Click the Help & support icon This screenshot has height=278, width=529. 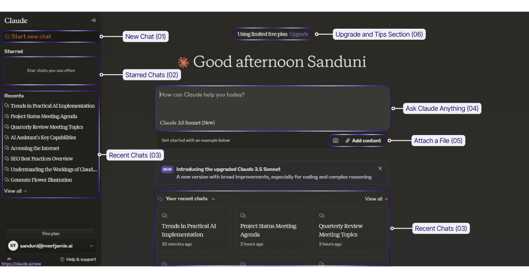click(62, 259)
